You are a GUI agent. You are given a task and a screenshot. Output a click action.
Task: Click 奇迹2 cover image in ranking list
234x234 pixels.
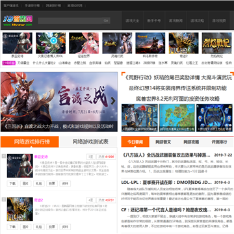pyautogui.click(x=20, y=209)
